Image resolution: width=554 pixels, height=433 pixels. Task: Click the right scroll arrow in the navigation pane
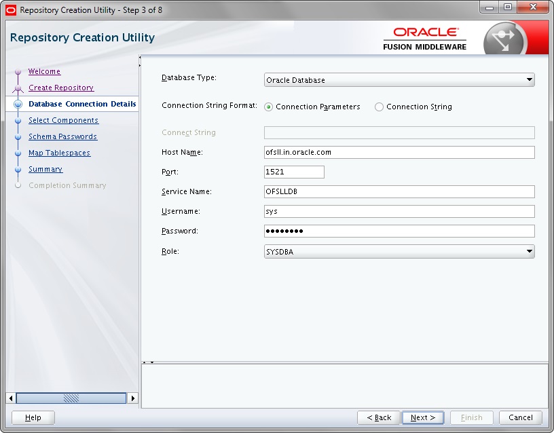(132, 398)
